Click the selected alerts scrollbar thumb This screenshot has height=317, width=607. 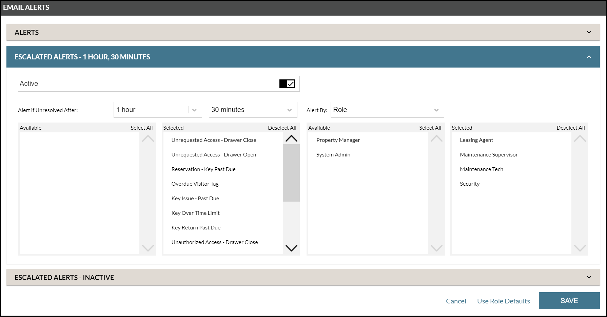(x=291, y=173)
